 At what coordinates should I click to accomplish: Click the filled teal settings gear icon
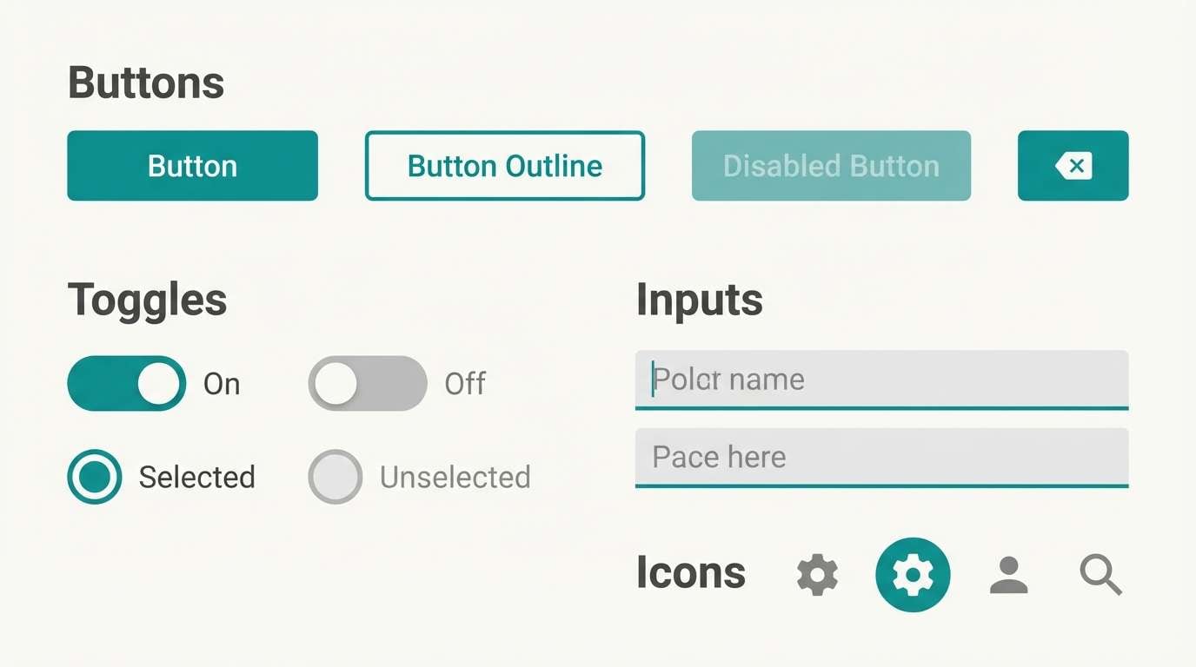coord(913,574)
